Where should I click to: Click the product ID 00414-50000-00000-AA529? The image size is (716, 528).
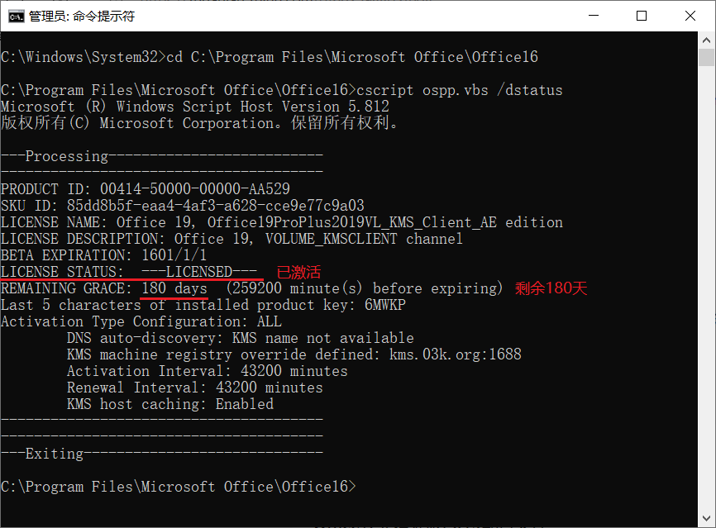click(195, 189)
